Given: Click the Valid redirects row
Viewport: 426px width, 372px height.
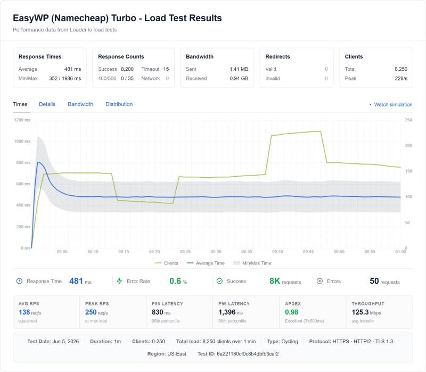Looking at the screenshot, I should coord(297,69).
